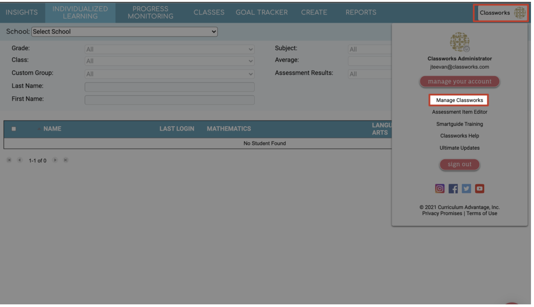The height and width of the screenshot is (307, 534).
Task: Open Manage Classworks from the menu
Action: pyautogui.click(x=459, y=100)
